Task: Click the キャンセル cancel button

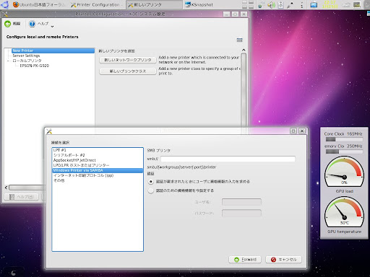Action: pos(283,260)
